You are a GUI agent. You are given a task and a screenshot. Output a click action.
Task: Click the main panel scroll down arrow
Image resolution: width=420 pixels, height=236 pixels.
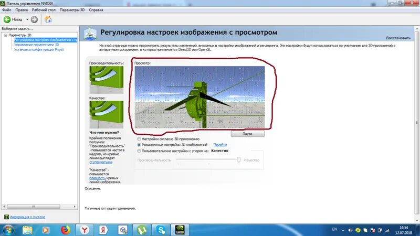click(417, 220)
